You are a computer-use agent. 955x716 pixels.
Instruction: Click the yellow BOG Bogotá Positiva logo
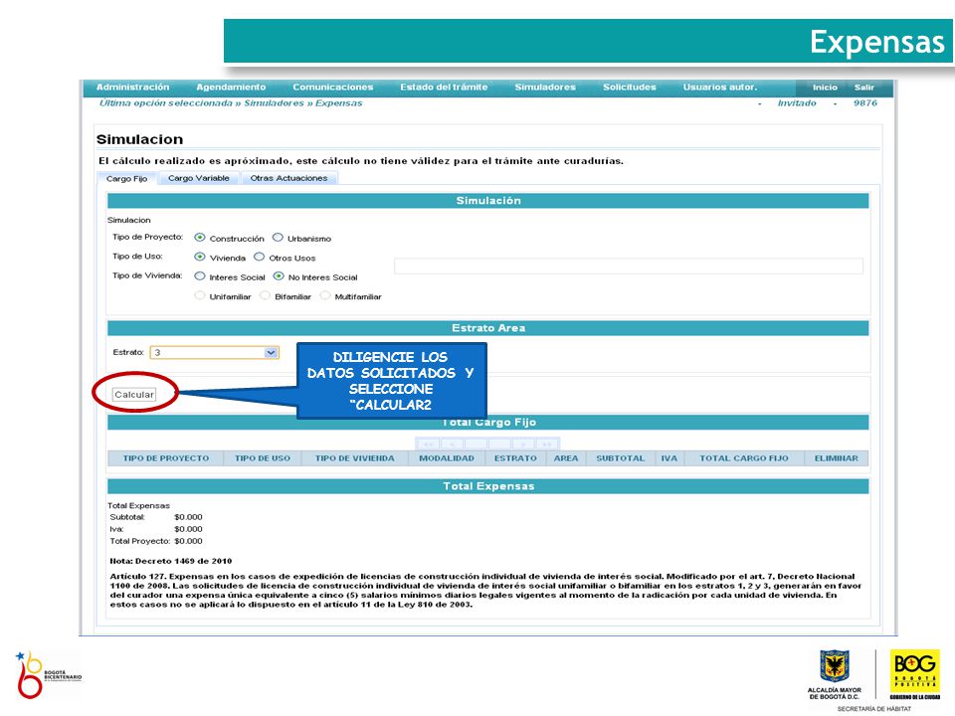pos(915,674)
